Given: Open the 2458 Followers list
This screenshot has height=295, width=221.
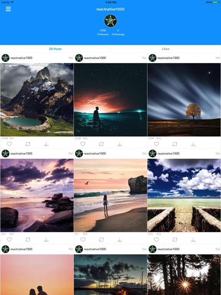Looking at the screenshot, I should pyautogui.click(x=103, y=32).
